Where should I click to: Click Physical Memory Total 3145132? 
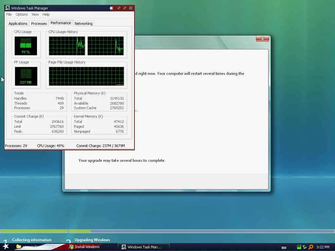(117, 98)
